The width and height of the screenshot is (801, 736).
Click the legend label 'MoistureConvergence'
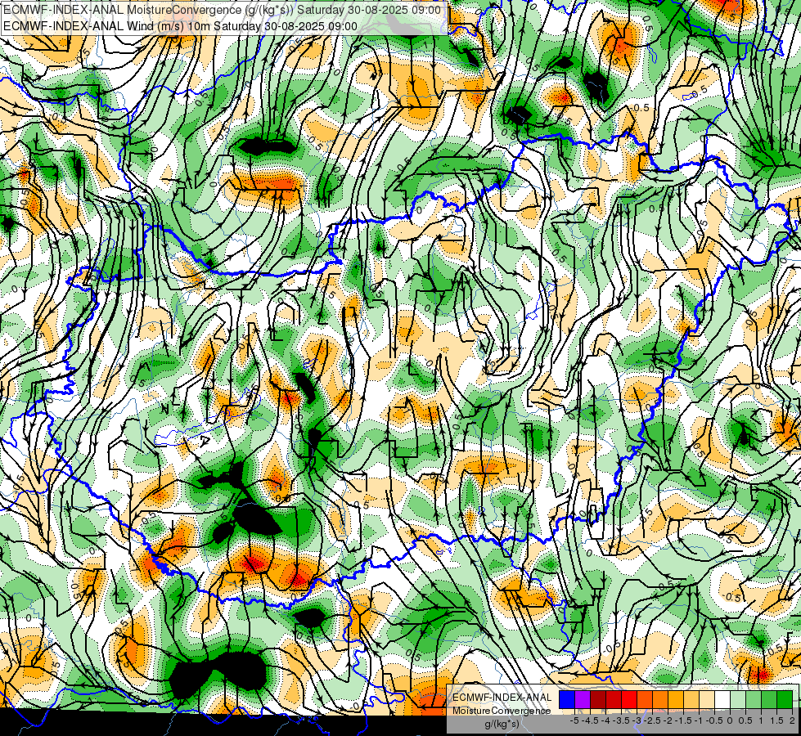[x=502, y=711]
